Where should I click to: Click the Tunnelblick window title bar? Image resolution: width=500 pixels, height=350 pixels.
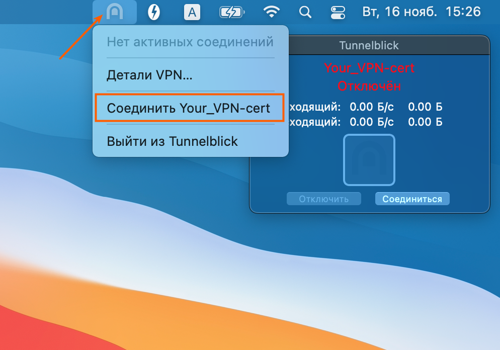click(369, 45)
